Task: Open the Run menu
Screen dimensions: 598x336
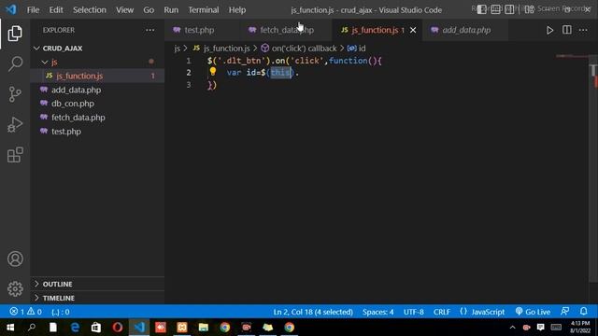Action: 171,10
